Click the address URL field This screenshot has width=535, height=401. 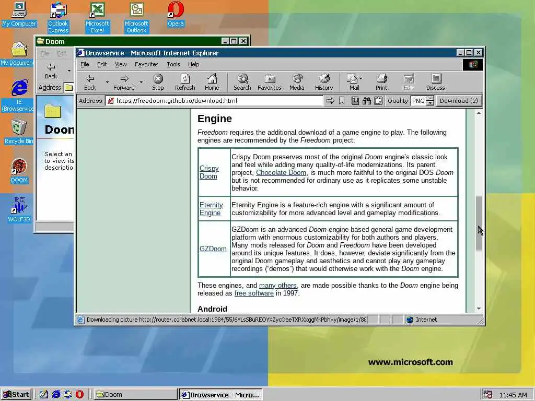(214, 101)
